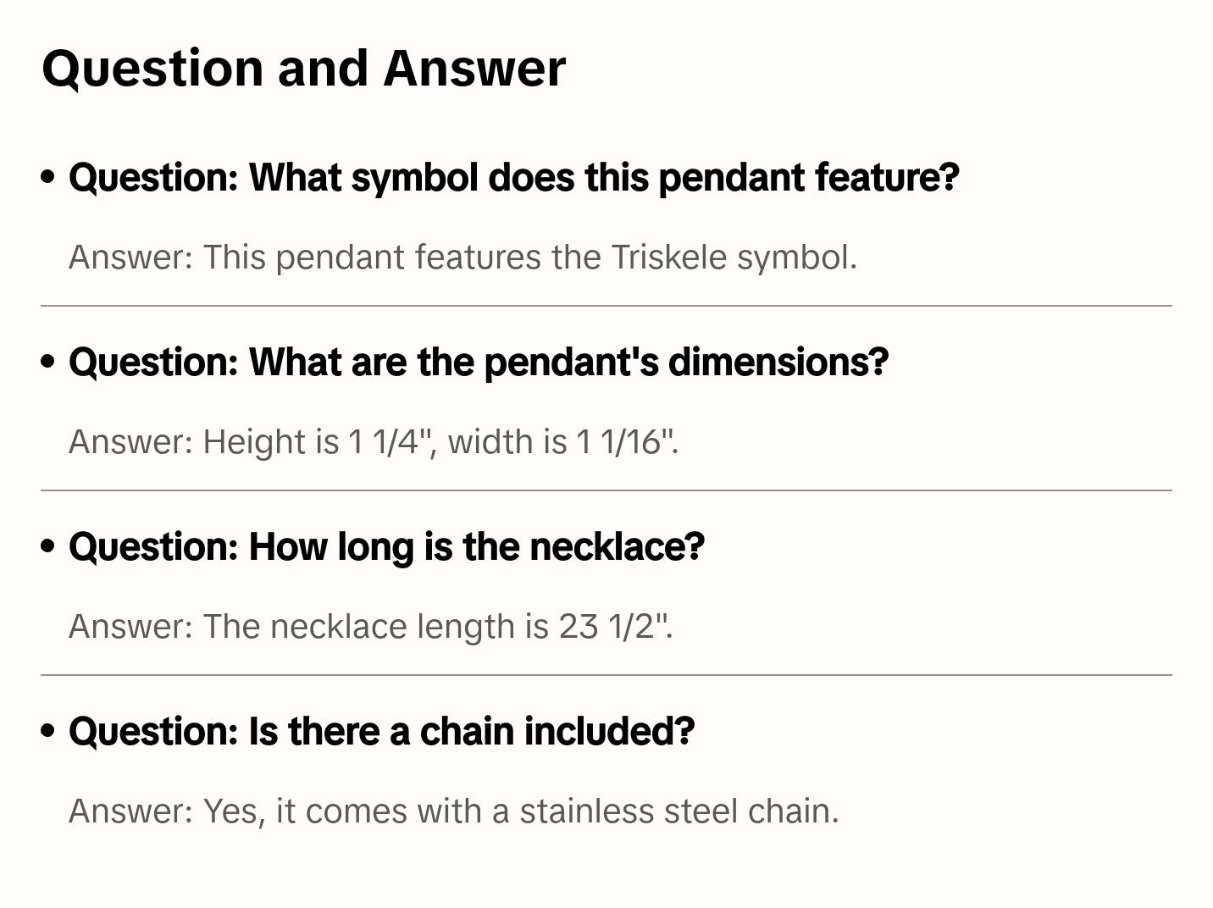Click the bullet beside the chain question
The image size is (1213, 908).
point(48,731)
